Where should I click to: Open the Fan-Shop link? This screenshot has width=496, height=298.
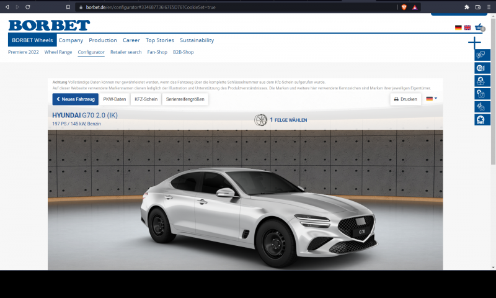pos(157,52)
